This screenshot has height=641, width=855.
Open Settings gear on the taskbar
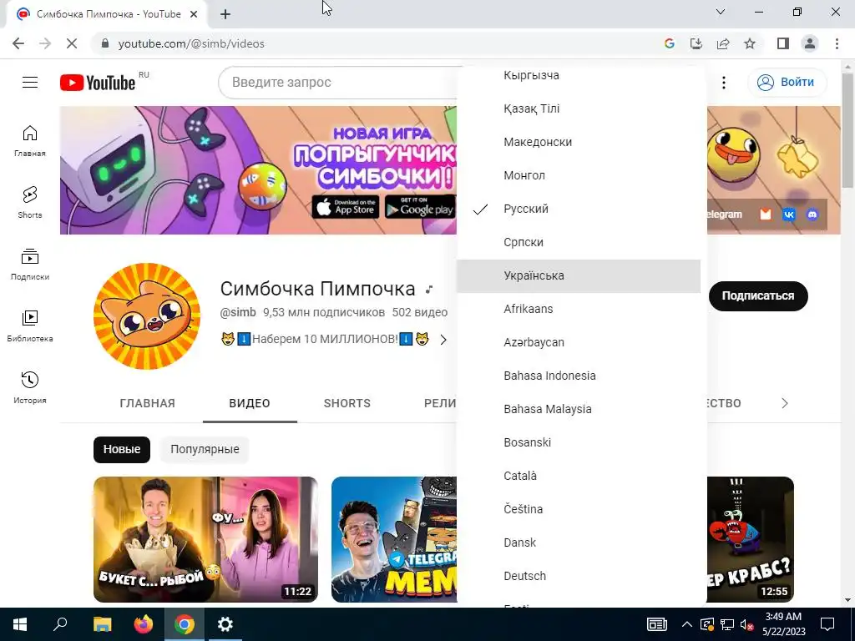click(x=225, y=624)
